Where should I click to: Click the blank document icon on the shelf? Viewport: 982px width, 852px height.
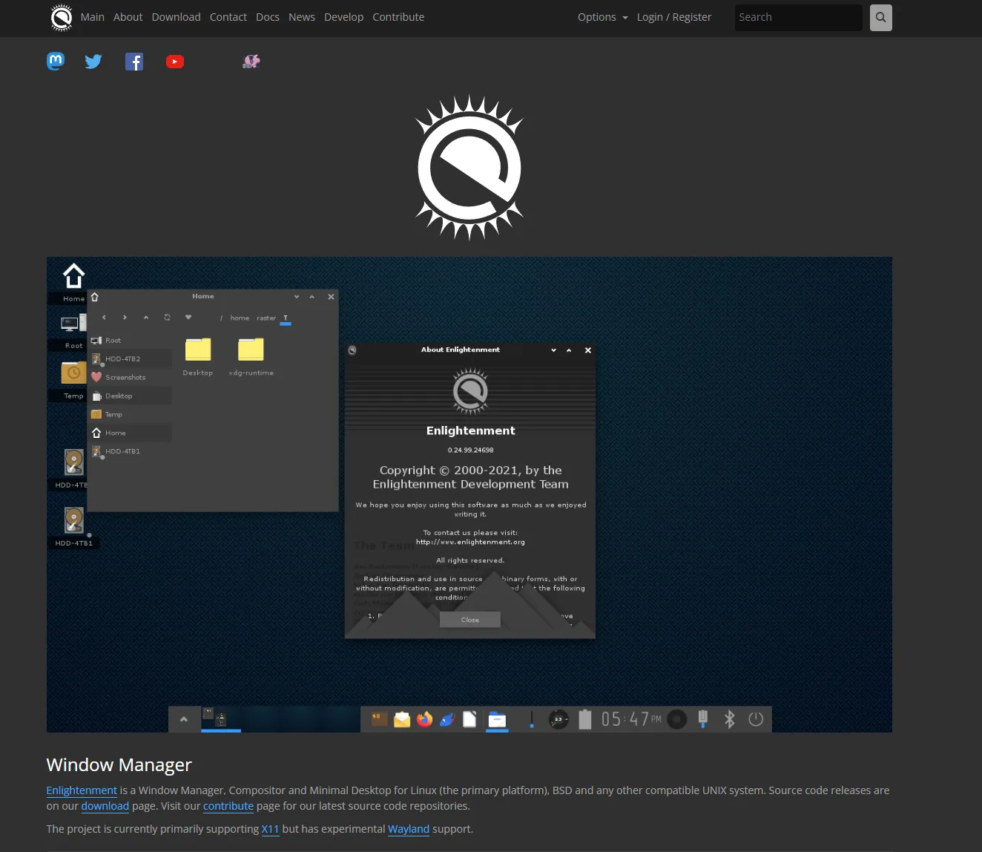click(x=469, y=719)
